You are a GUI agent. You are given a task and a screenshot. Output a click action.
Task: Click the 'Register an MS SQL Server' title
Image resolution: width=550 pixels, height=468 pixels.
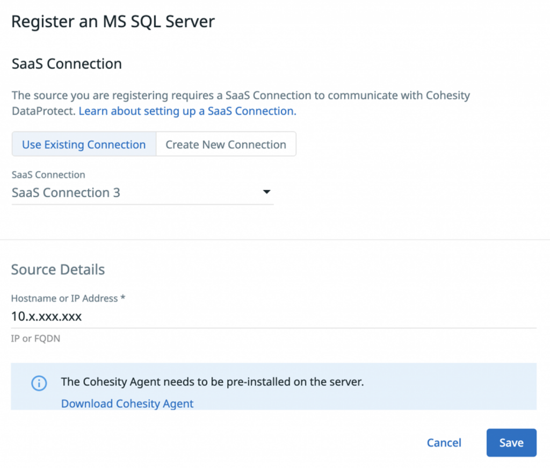coord(113,21)
